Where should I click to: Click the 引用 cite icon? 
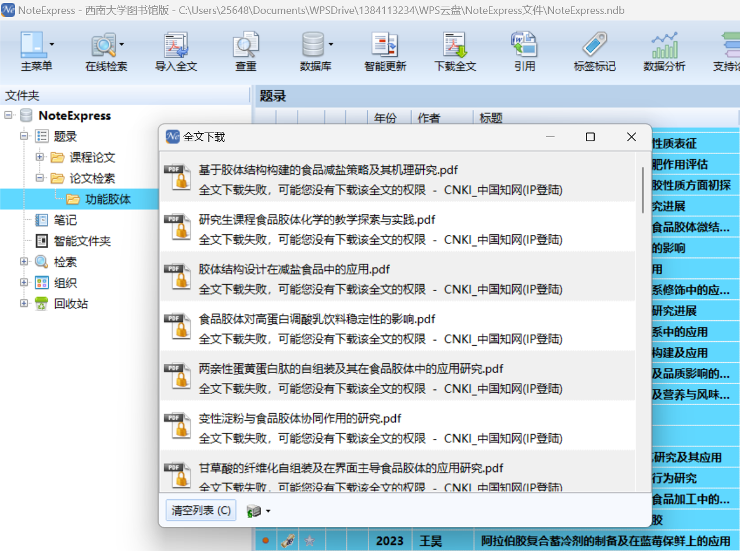524,45
